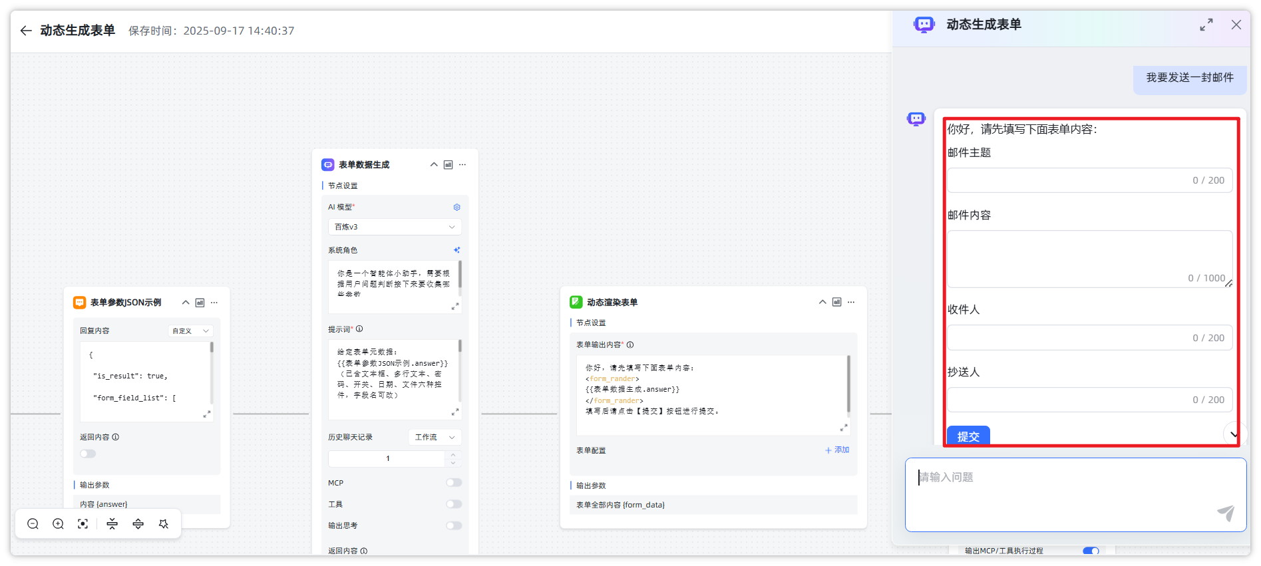
Task: Toggle 返回内容 switch in the JSON node
Action: [88, 454]
